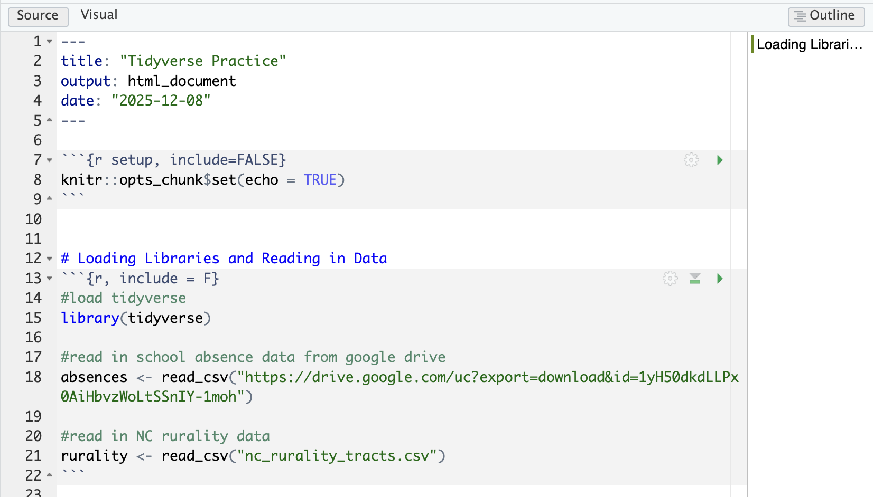Click line number 21 in gutter
873x497 pixels.
coord(33,456)
